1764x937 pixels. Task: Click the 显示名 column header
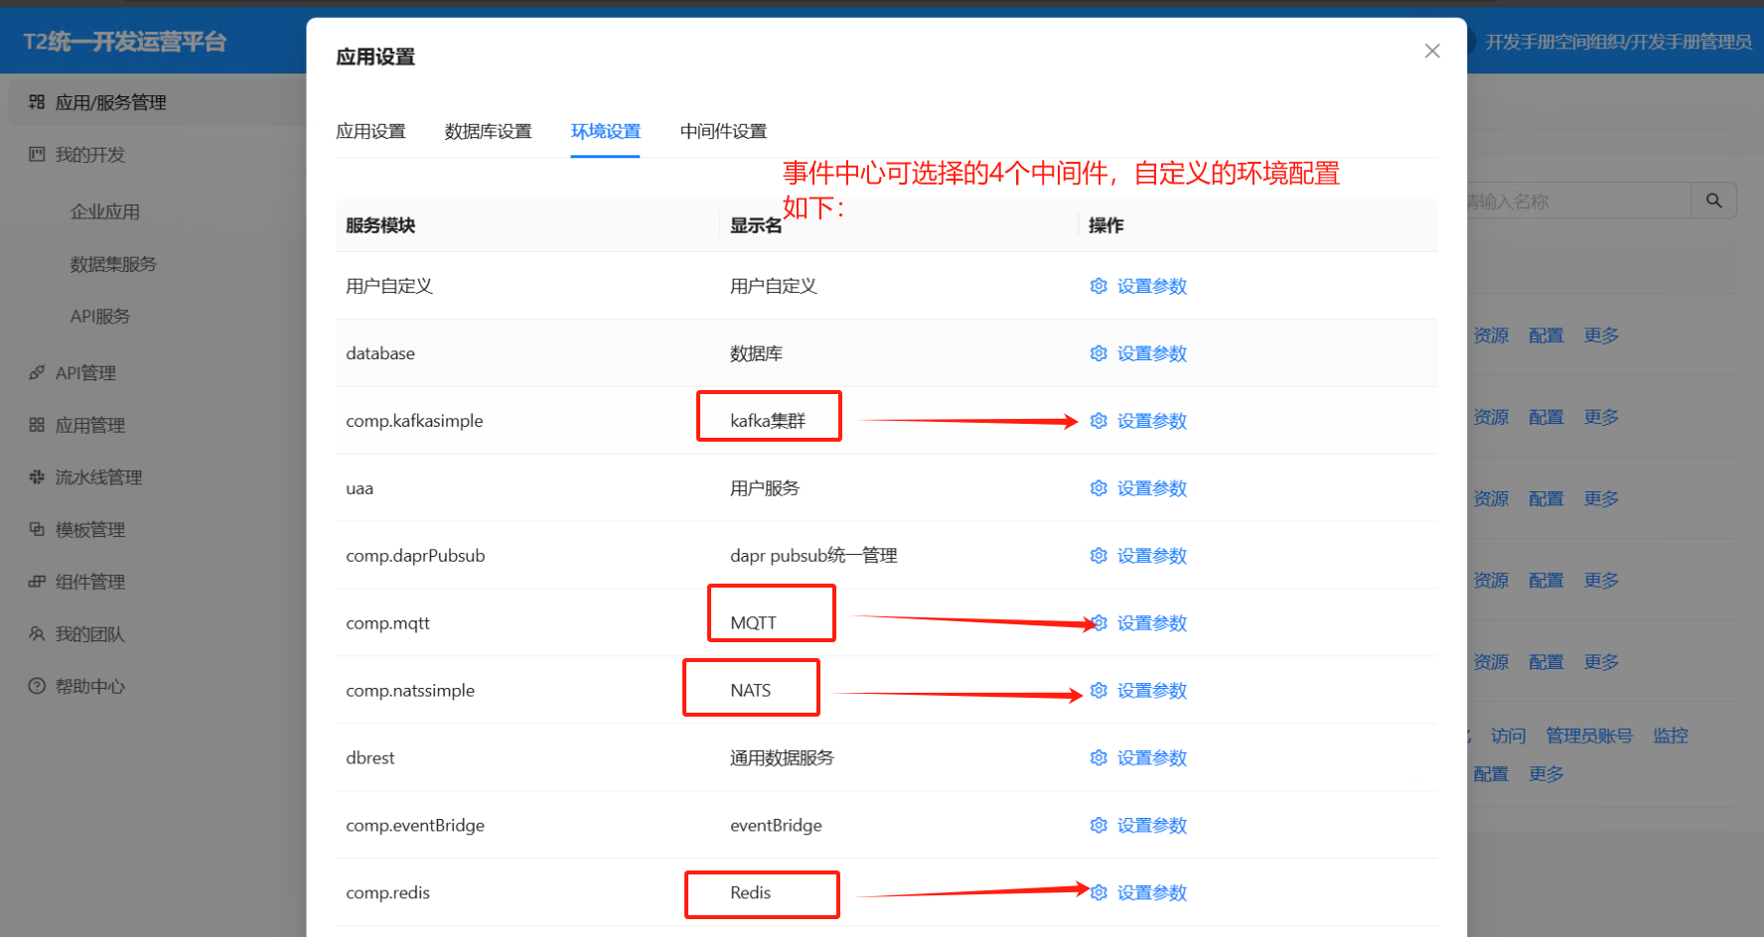[x=756, y=225]
